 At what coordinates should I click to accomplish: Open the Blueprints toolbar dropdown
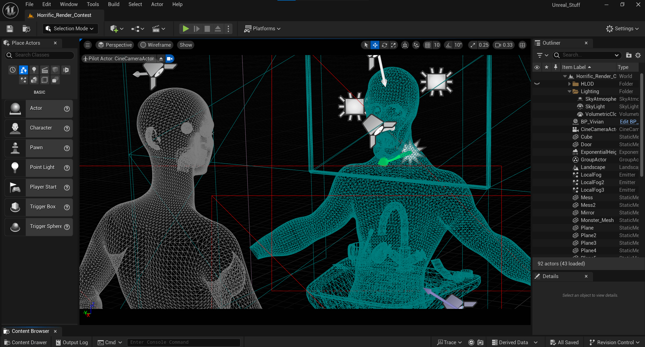(138, 29)
